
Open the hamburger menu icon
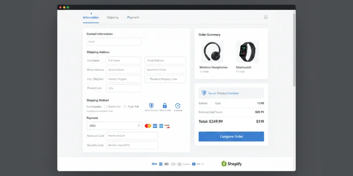click(x=266, y=17)
